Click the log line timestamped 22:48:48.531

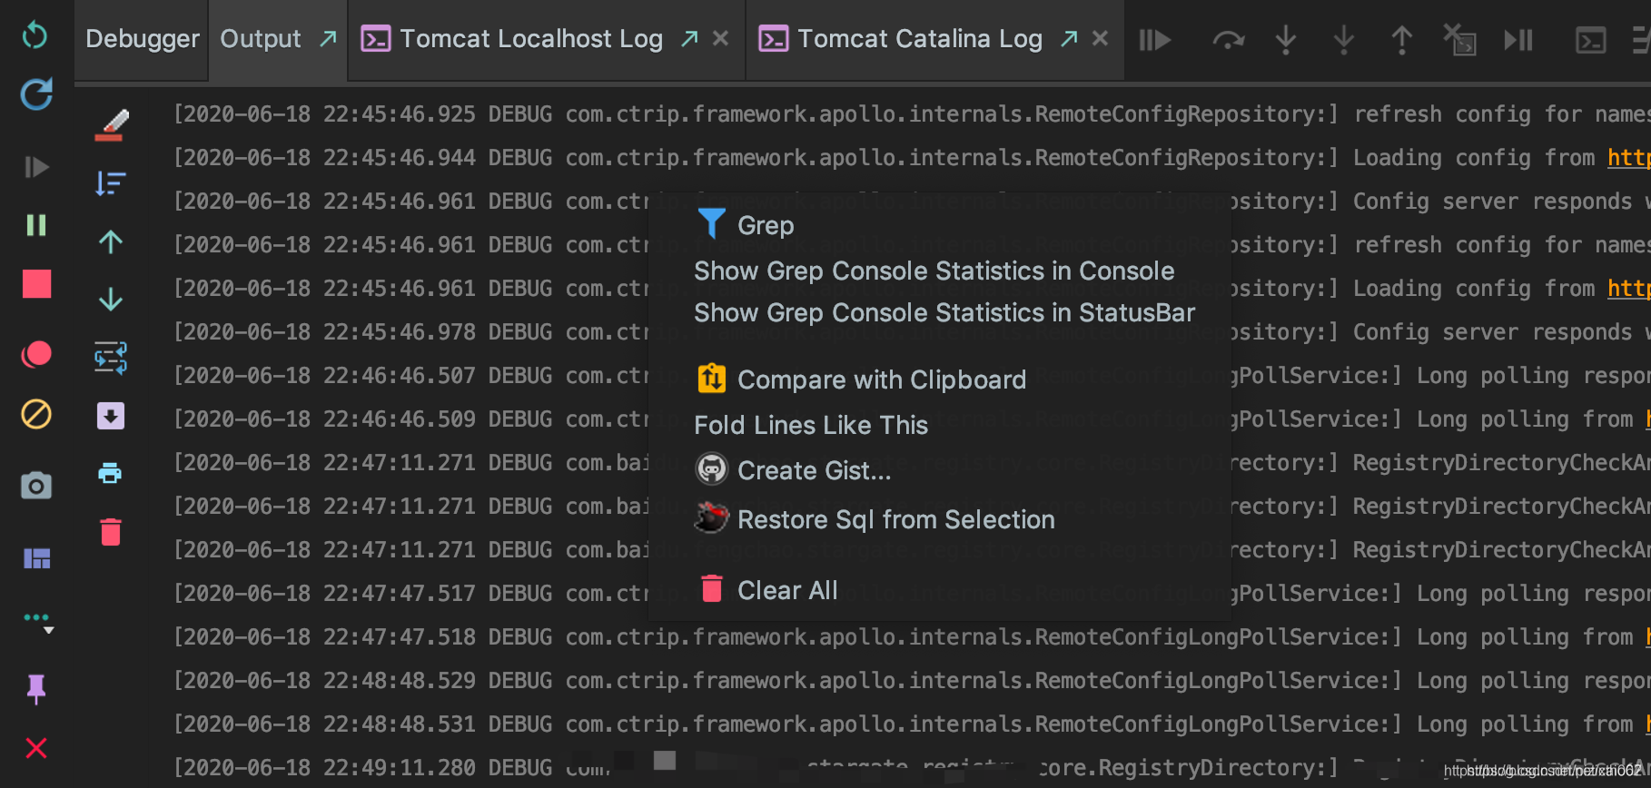point(912,724)
